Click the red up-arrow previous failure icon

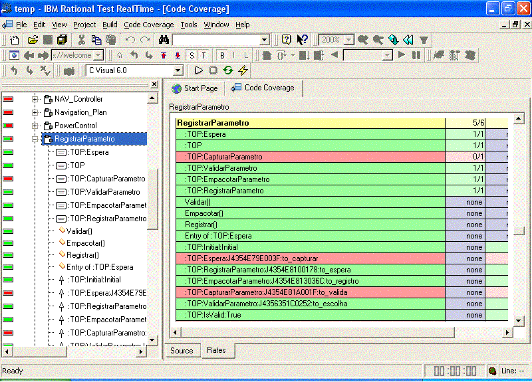pos(164,55)
